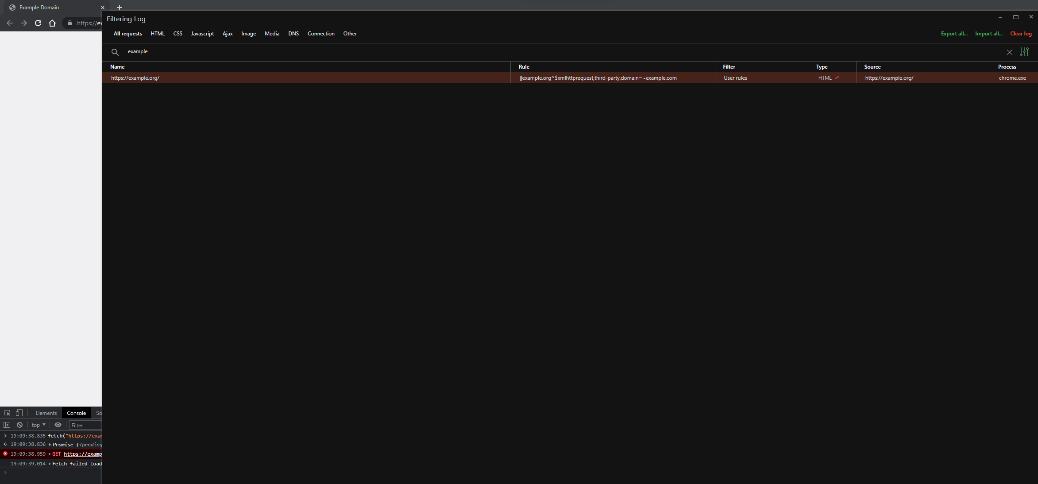Open the 'top' frame context dropdown
The image size is (1038, 484).
[x=38, y=425]
